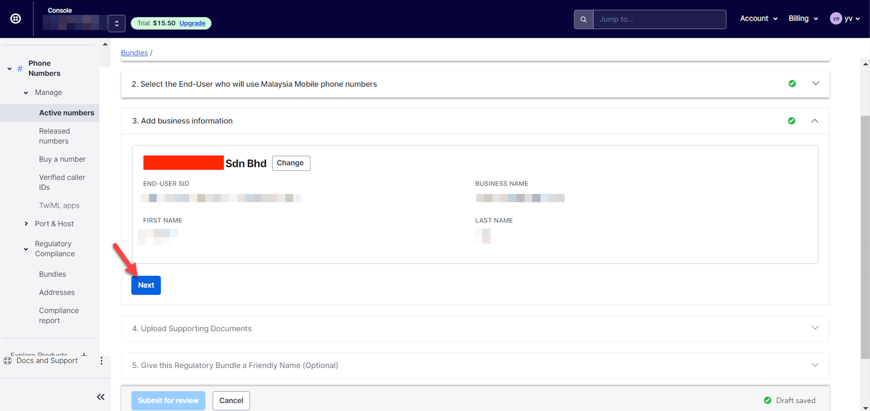Expand step 4 Upload Supporting Documents
This screenshot has width=870, height=411.
tap(815, 328)
